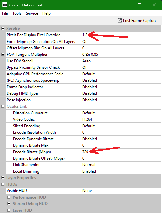162x219 pixels.
Task: Open the Service menu
Action: point(32,13)
